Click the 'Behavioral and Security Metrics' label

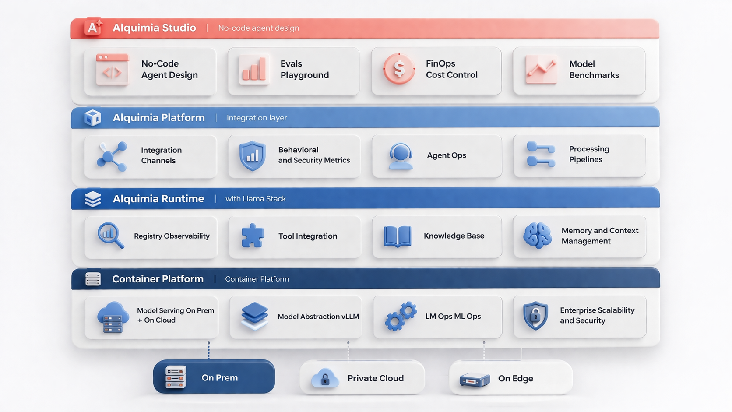(x=314, y=155)
